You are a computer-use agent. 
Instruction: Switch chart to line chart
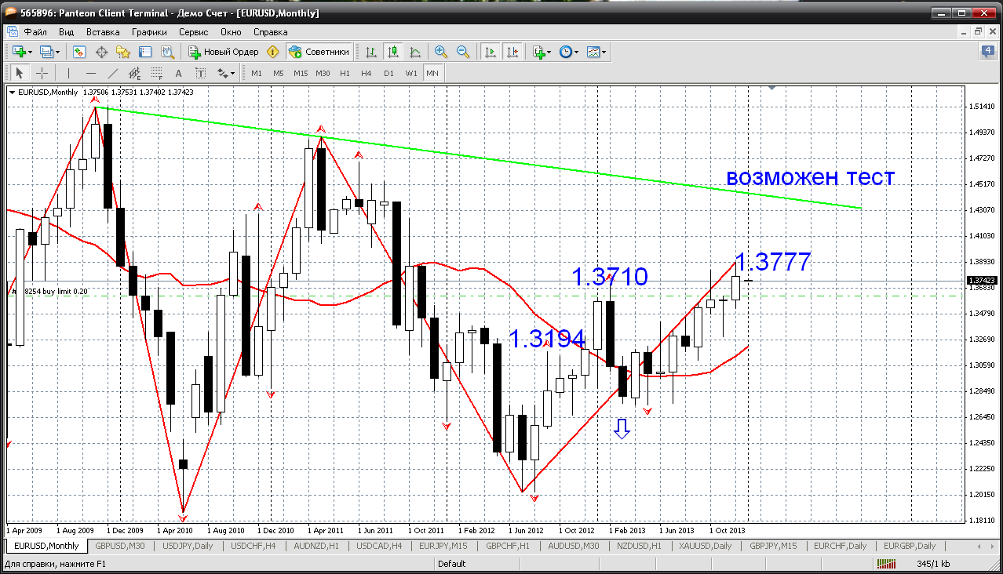(415, 52)
